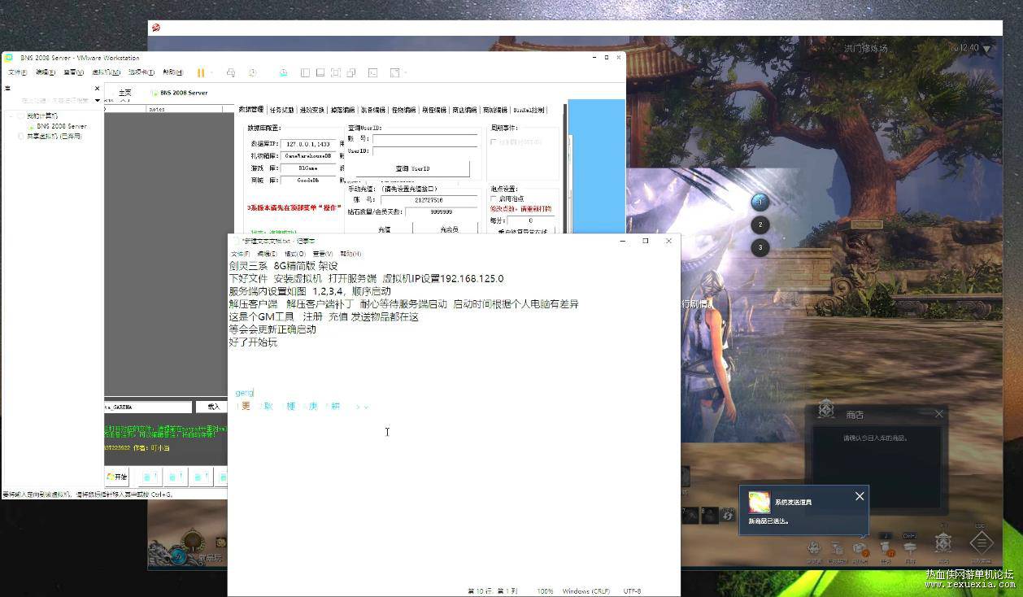This screenshot has width=1023, height=597.
Task: Click the Windows (CRLF) status bar entry
Action: click(586, 591)
